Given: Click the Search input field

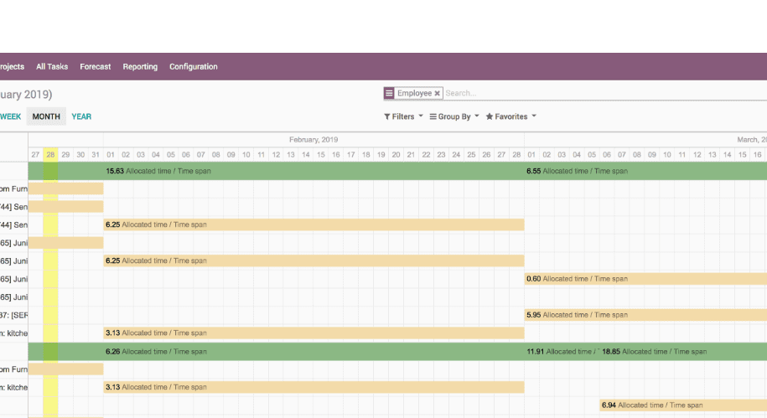Looking at the screenshot, I should [604, 93].
